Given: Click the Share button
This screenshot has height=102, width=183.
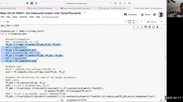Looking at the screenshot, I should pyautogui.click(x=146, y=14).
